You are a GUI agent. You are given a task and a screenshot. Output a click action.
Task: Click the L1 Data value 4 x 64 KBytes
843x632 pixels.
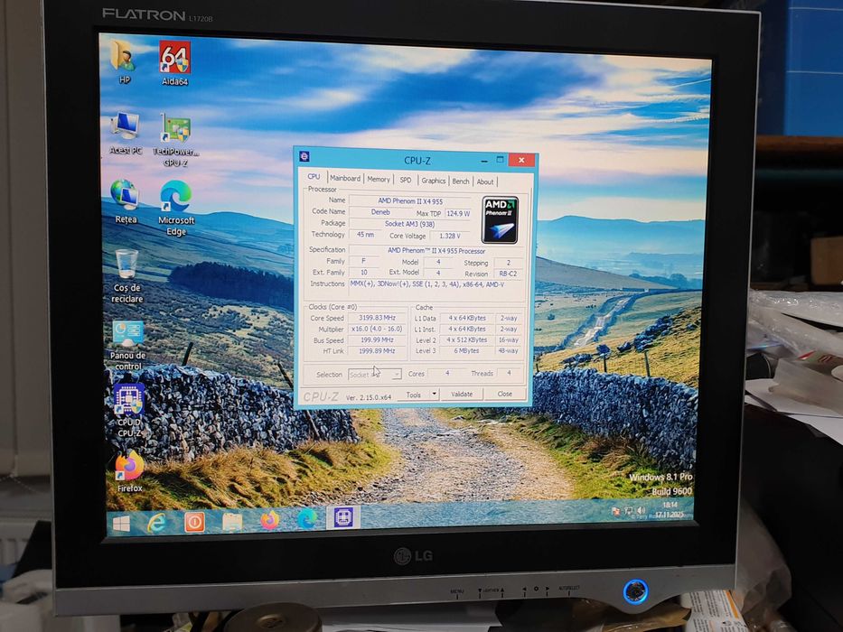point(466,318)
